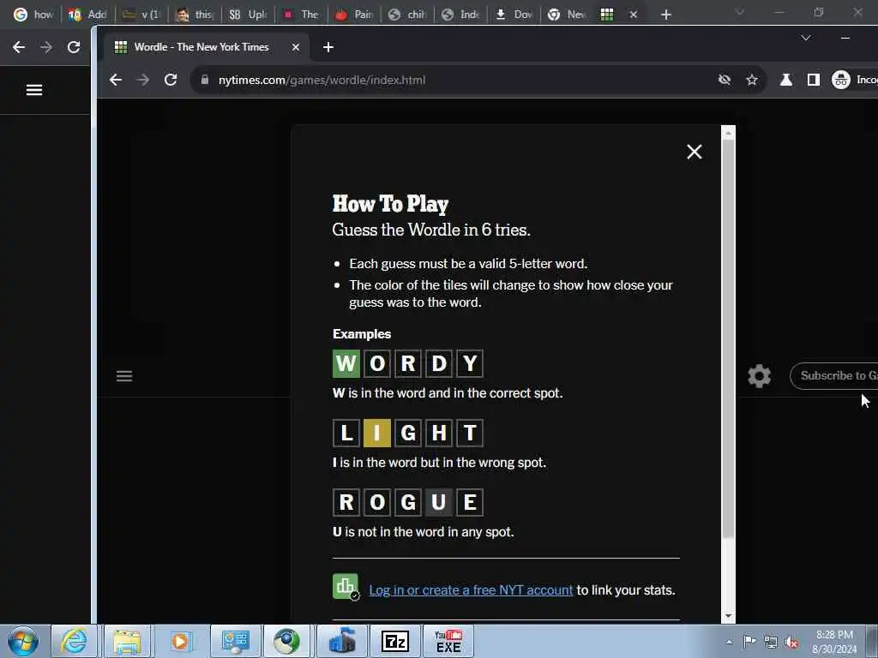Click the Action Center flag tray icon
878x658 pixels.
pyautogui.click(x=749, y=641)
